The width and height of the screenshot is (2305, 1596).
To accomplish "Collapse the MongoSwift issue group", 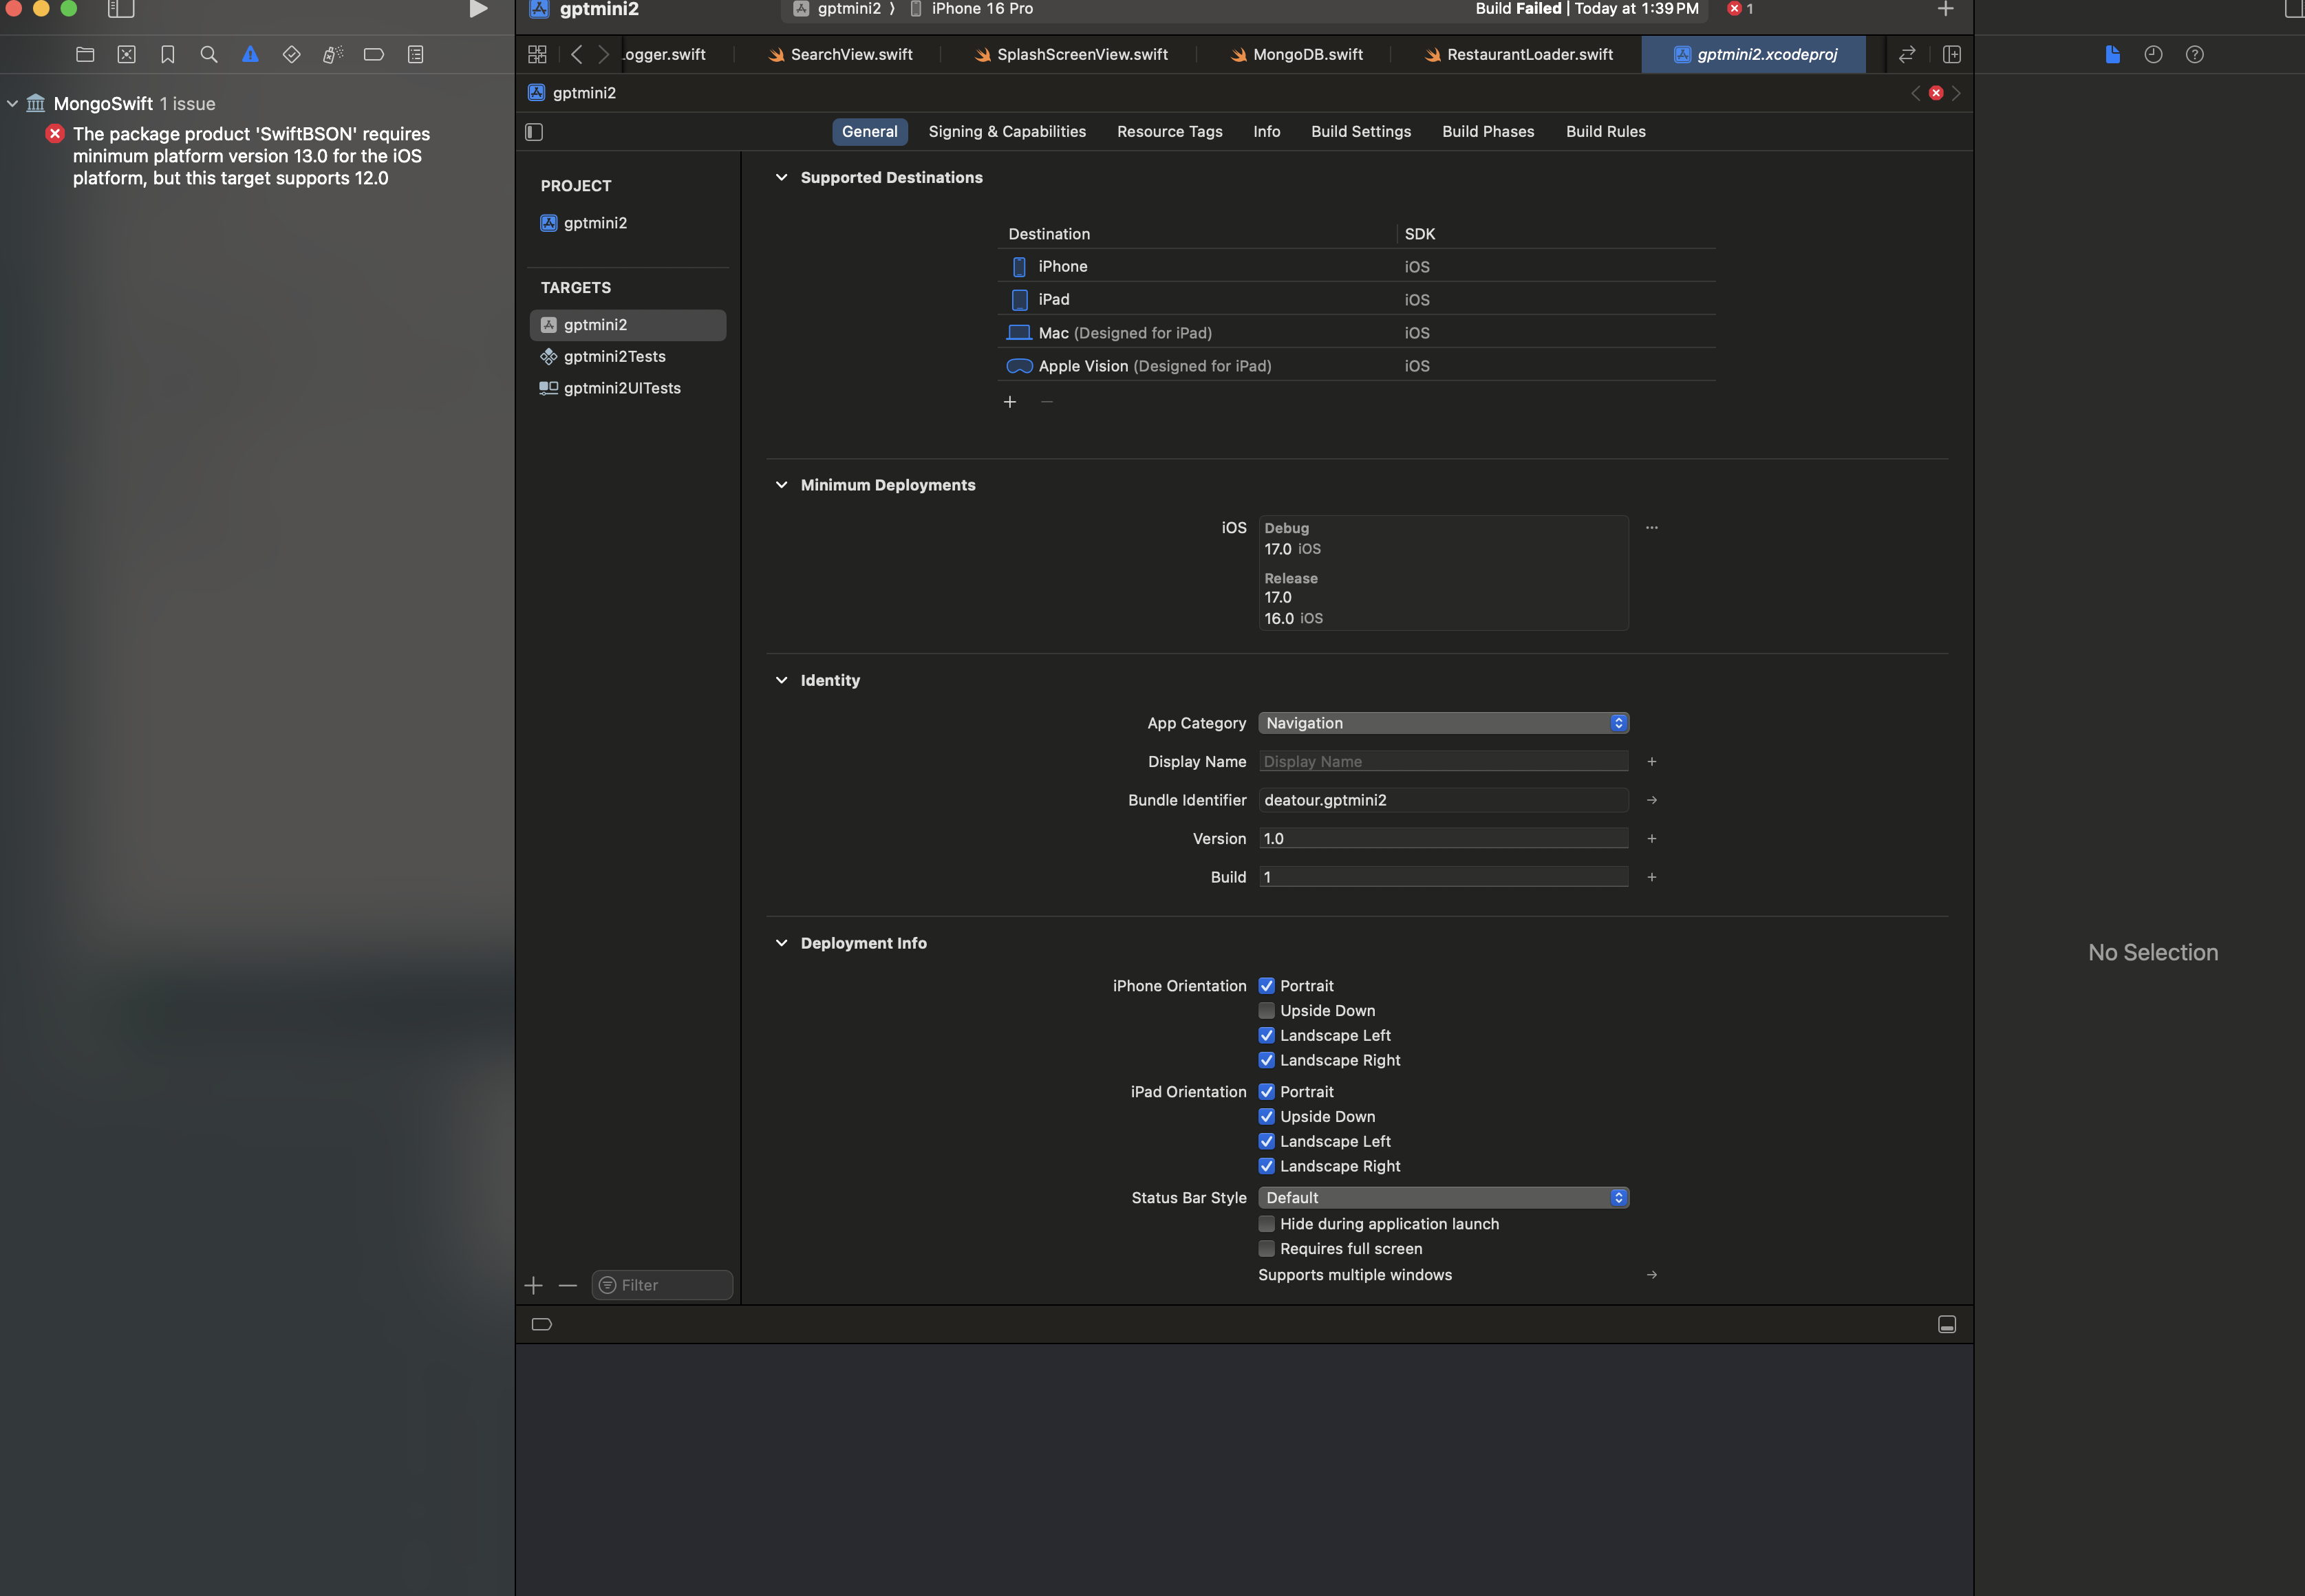I will click(x=12, y=103).
